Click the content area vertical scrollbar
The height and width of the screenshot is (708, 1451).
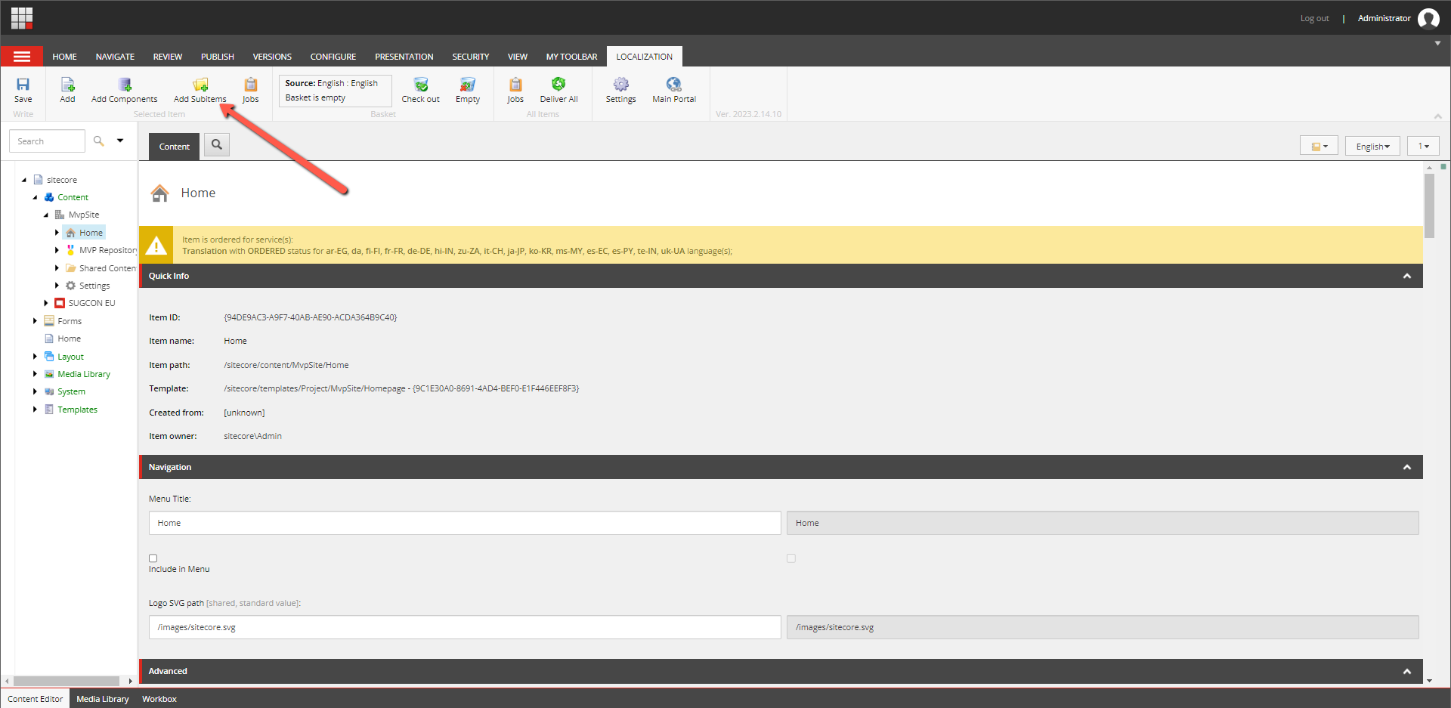[1429, 206]
